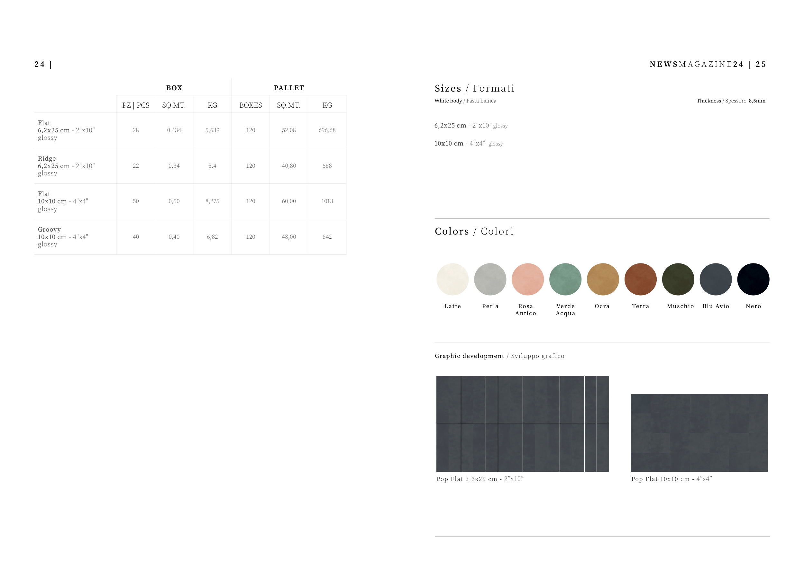Screen dimensions: 804x568
Task: Select the Ridge 6,2x25 cm row label
Action: point(66,166)
